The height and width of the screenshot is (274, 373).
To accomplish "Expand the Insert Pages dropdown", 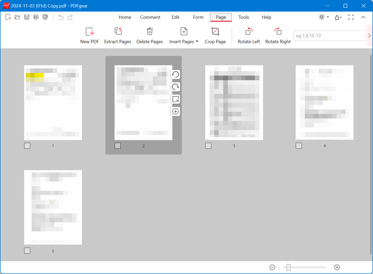I will pos(197,41).
